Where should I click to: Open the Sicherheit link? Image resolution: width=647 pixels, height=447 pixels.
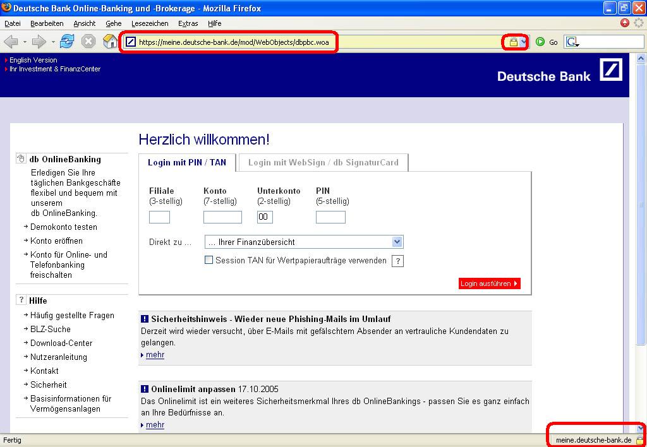point(48,384)
